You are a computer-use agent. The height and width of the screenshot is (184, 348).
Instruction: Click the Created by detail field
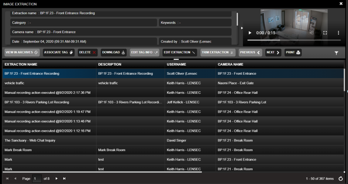[x=195, y=41]
